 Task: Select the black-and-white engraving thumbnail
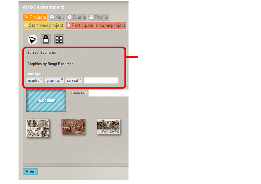tap(38, 128)
